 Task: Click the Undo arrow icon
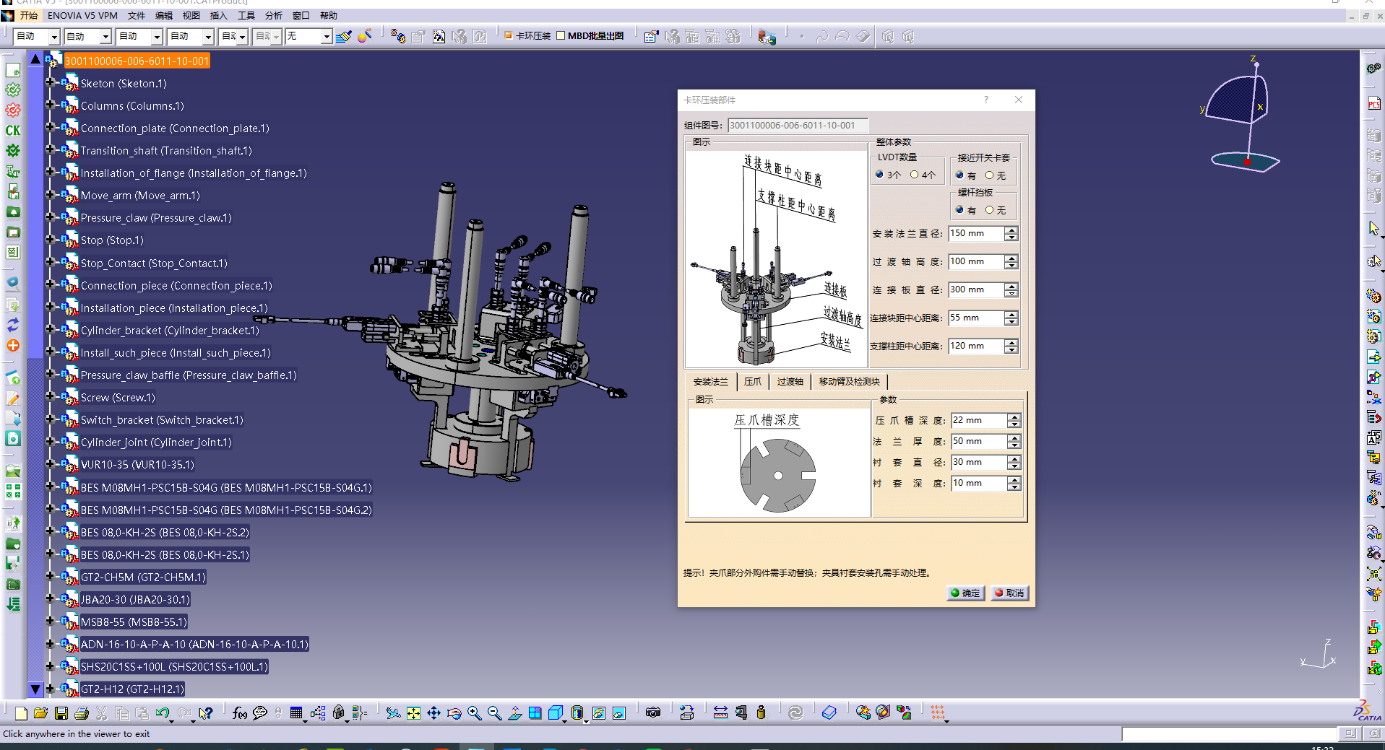[x=163, y=713]
